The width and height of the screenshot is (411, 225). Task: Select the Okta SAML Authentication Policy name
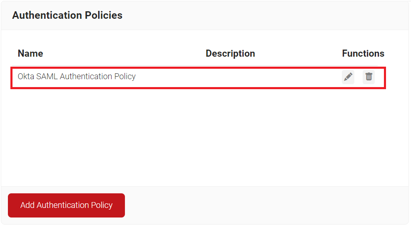[x=77, y=76]
